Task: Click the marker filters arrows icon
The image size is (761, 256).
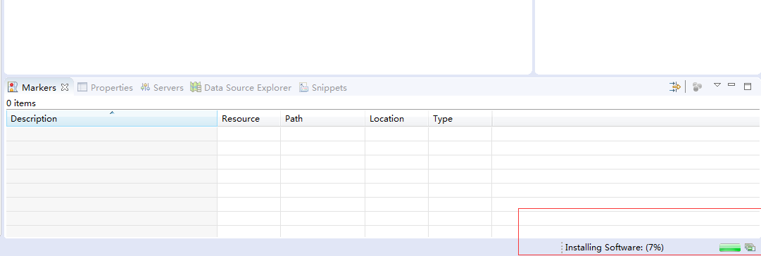Action: tap(675, 87)
